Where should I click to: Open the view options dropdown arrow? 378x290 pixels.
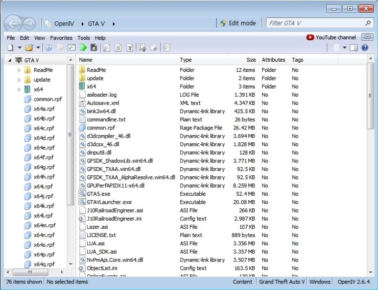point(345,47)
